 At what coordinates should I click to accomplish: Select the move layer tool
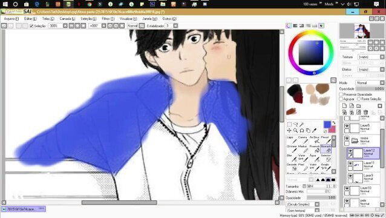point(289,131)
